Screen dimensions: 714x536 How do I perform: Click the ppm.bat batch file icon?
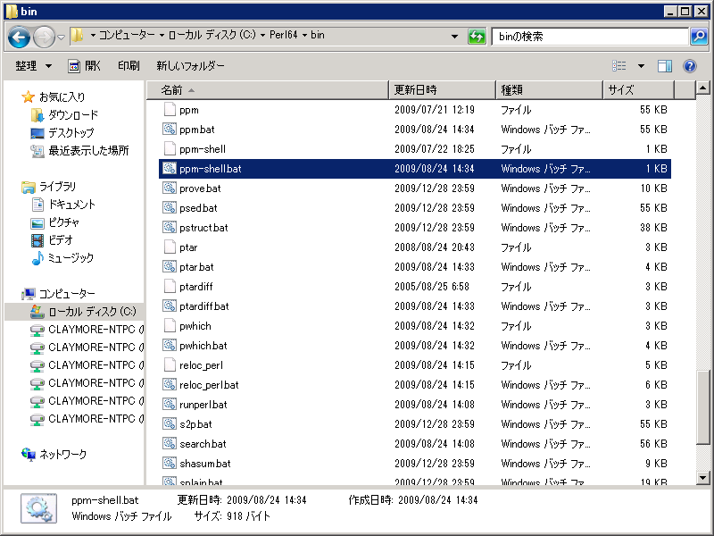[x=170, y=129]
